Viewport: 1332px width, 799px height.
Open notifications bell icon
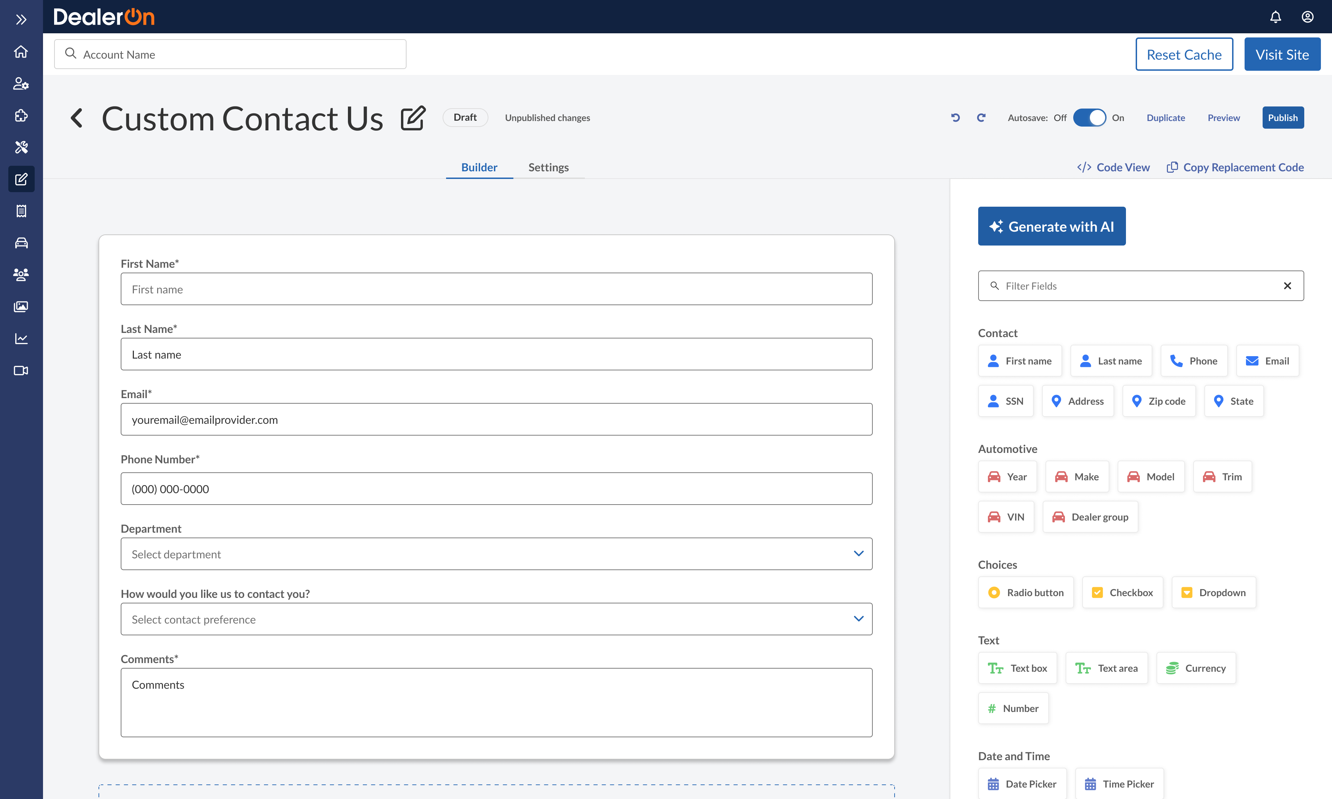click(x=1275, y=17)
